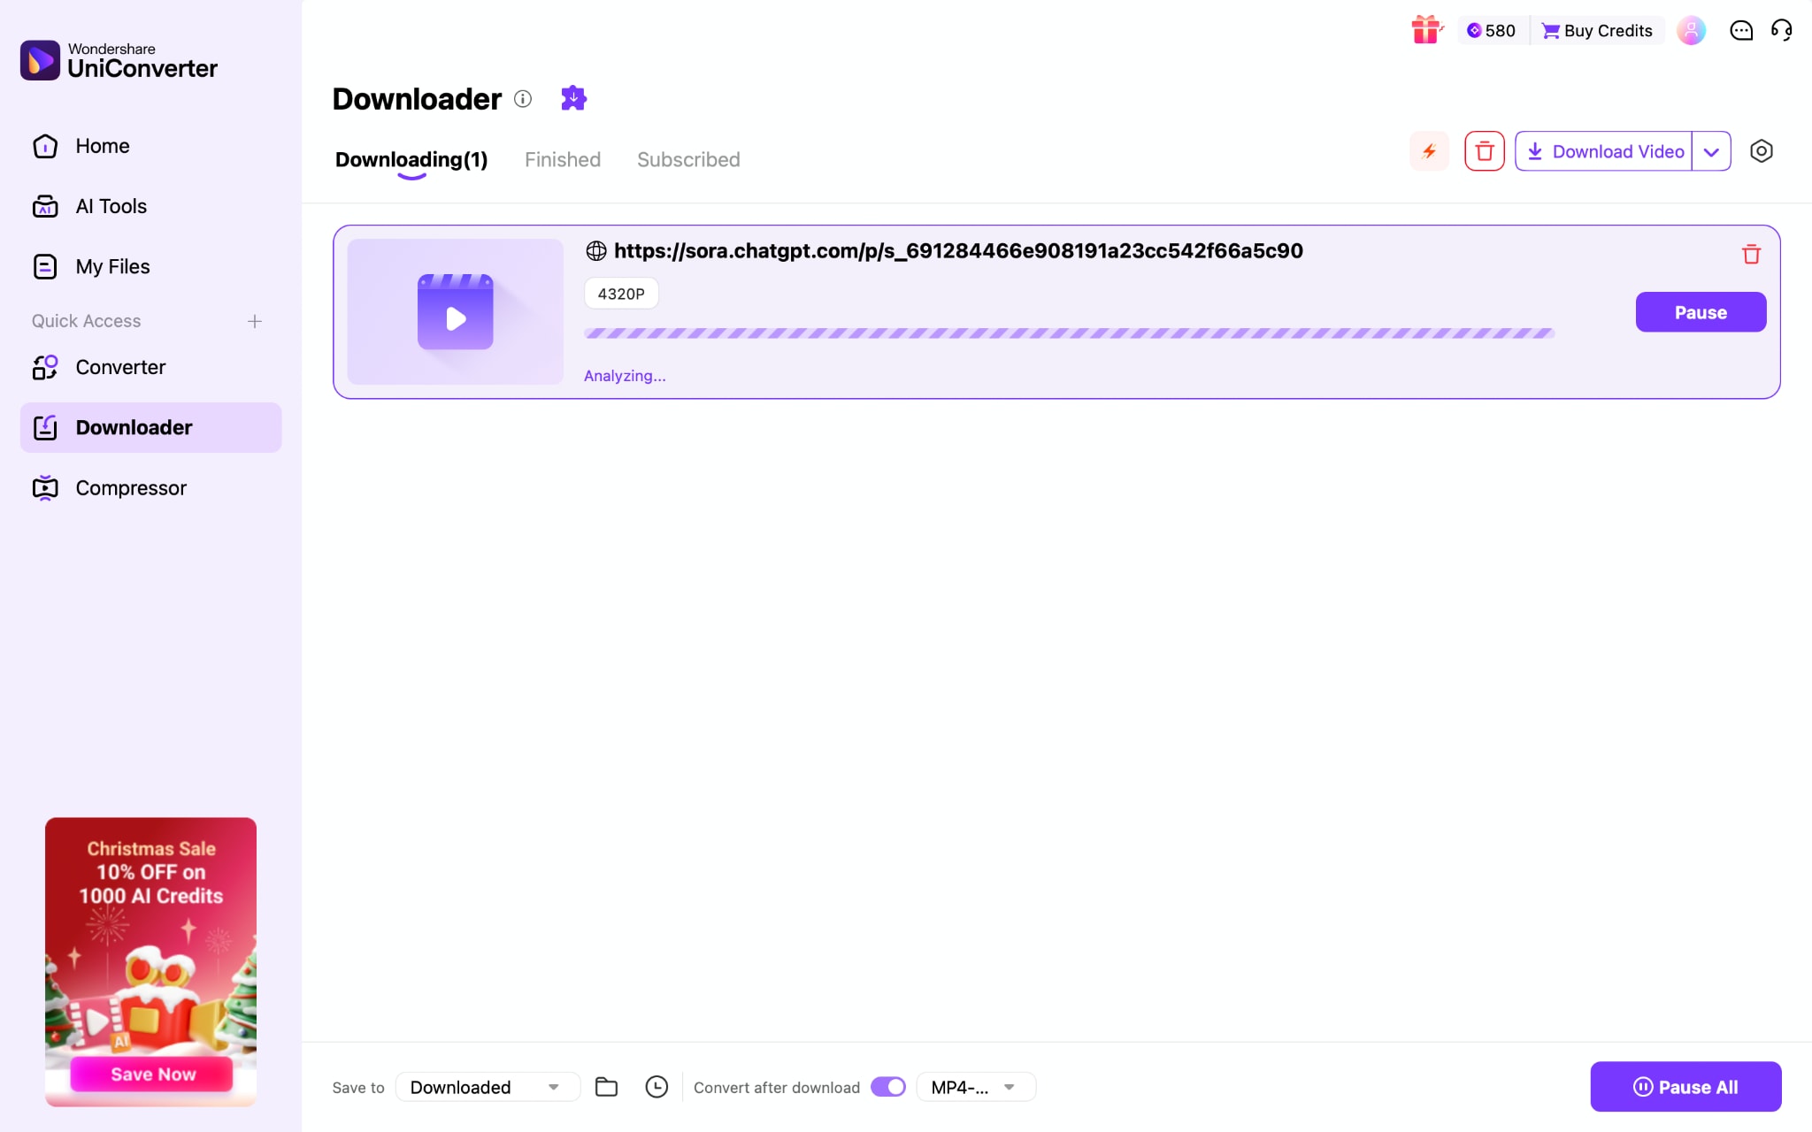
Task: Click the Buy Credits button
Action: pyautogui.click(x=1597, y=30)
